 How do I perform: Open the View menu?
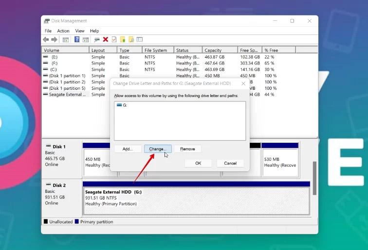[x=80, y=31]
